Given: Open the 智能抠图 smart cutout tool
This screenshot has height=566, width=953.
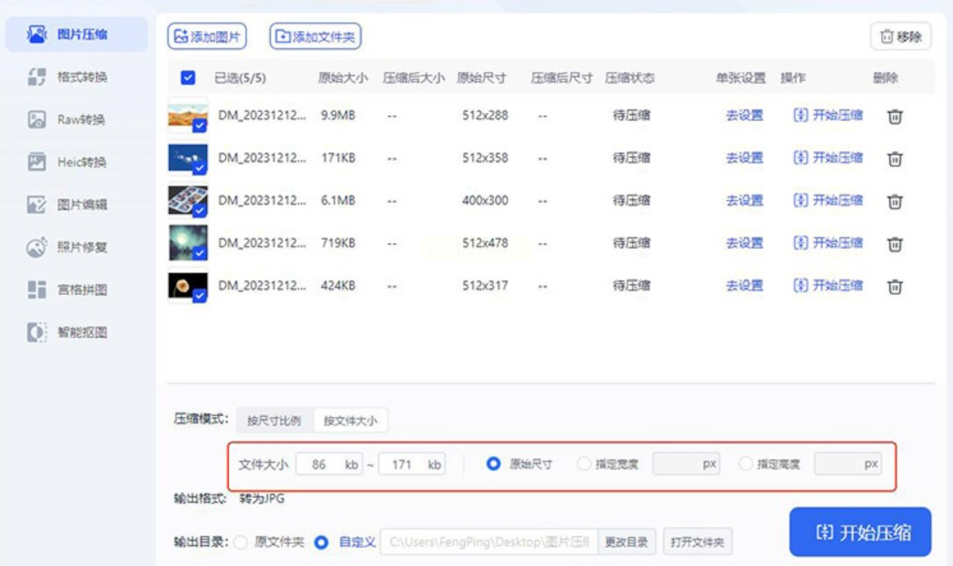Looking at the screenshot, I should tap(67, 332).
